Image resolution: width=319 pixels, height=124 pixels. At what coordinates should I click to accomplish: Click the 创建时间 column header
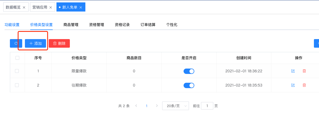244,58
